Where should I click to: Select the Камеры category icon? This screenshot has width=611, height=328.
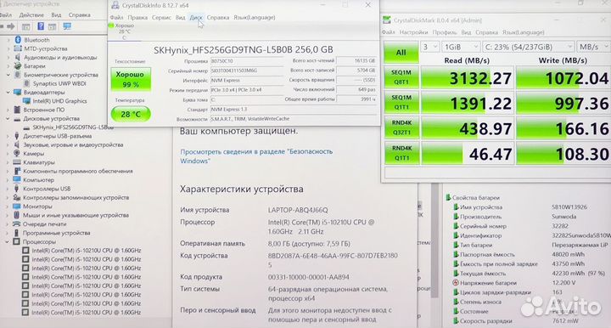click(x=17, y=154)
